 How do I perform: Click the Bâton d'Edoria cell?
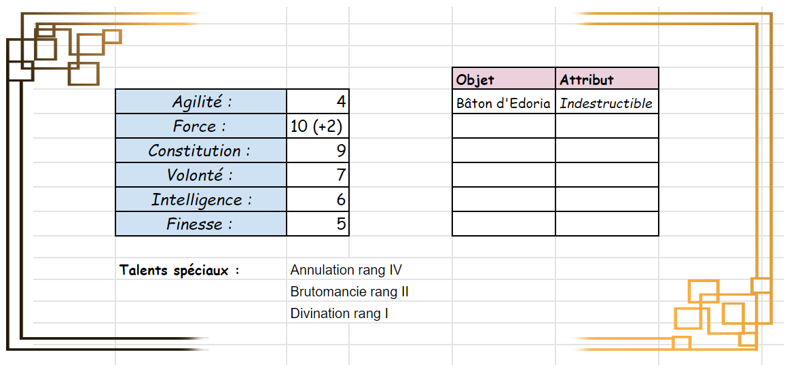point(503,103)
